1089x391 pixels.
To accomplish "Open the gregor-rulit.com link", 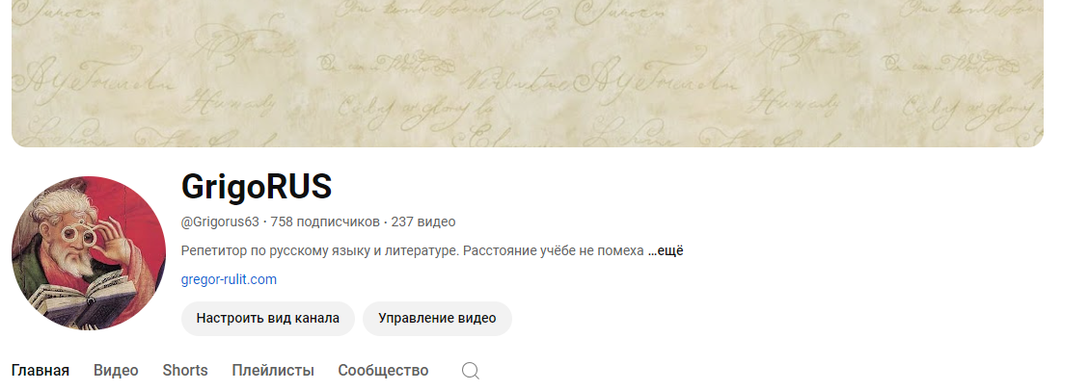I will (x=229, y=279).
